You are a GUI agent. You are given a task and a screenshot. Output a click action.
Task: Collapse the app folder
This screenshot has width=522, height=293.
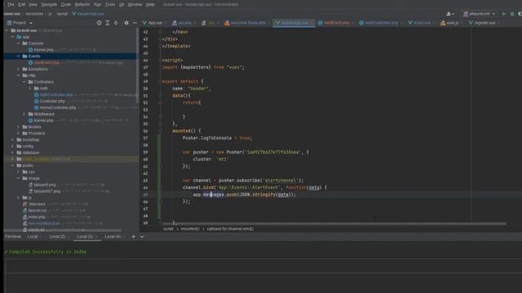[x=13, y=37]
